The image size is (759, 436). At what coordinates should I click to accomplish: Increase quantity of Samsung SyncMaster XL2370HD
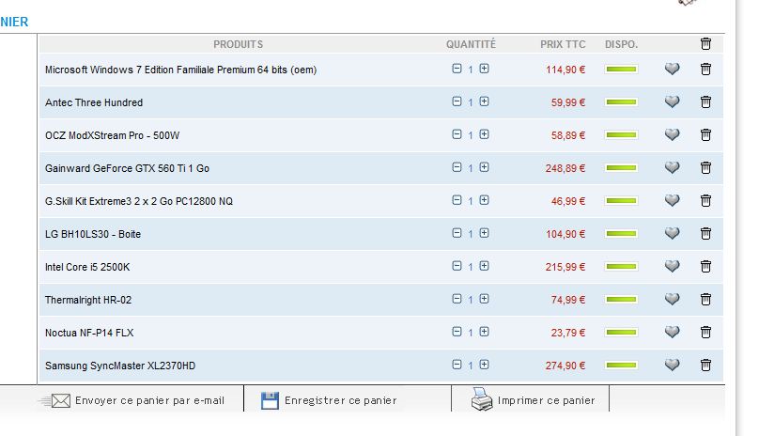tap(484, 365)
